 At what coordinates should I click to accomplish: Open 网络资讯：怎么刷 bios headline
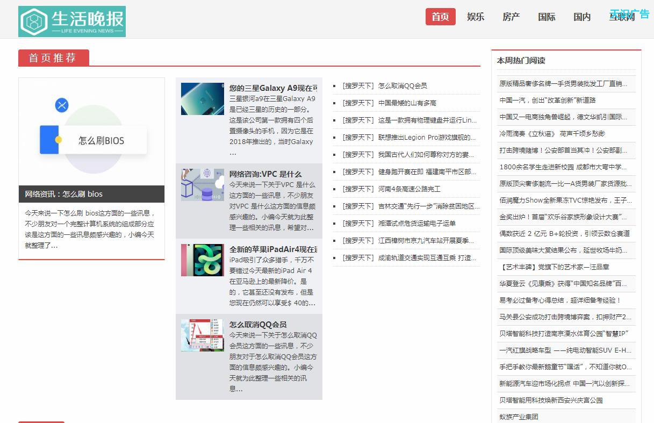coord(63,194)
